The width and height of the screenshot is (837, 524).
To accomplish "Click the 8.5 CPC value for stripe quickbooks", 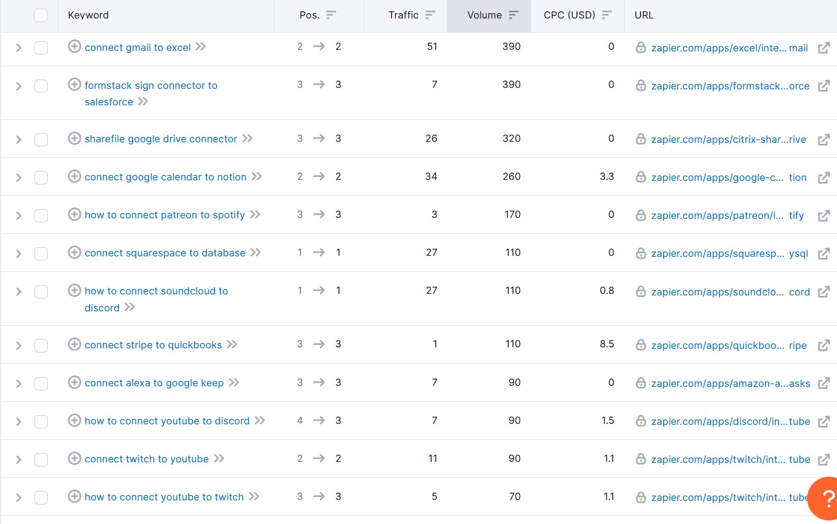I will (x=607, y=344).
